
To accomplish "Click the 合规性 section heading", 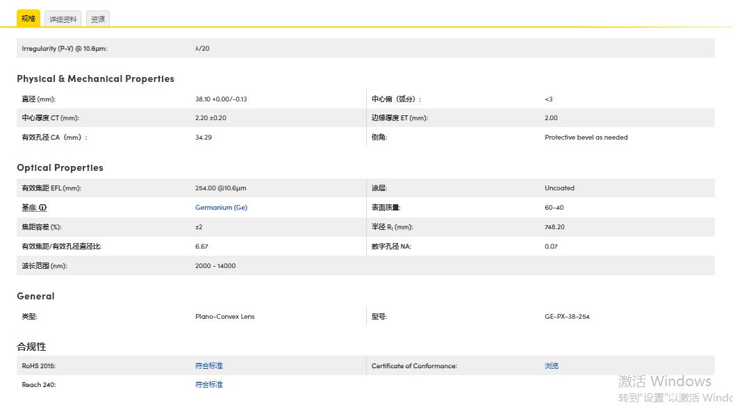I will [32, 347].
